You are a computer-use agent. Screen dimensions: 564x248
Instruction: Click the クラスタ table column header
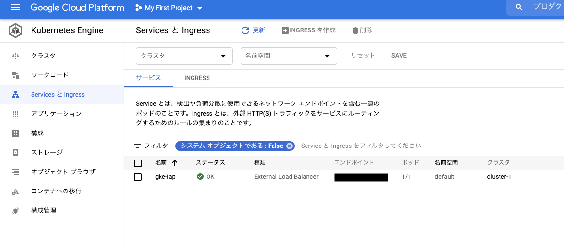point(499,163)
